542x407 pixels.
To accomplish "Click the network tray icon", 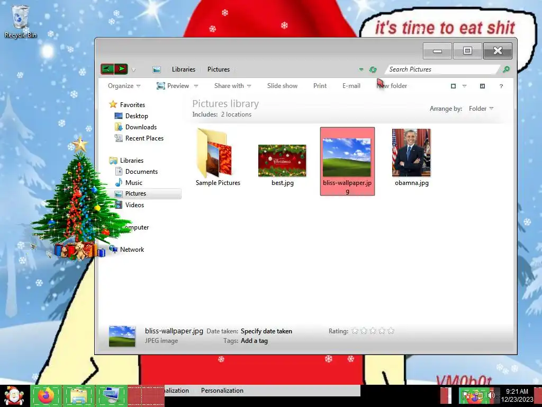I will [x=478, y=395].
